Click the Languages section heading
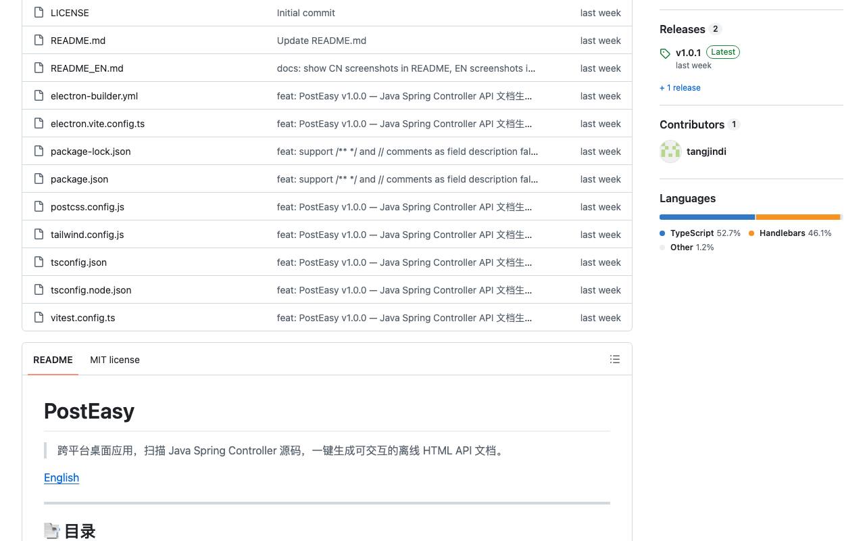 coord(688,198)
